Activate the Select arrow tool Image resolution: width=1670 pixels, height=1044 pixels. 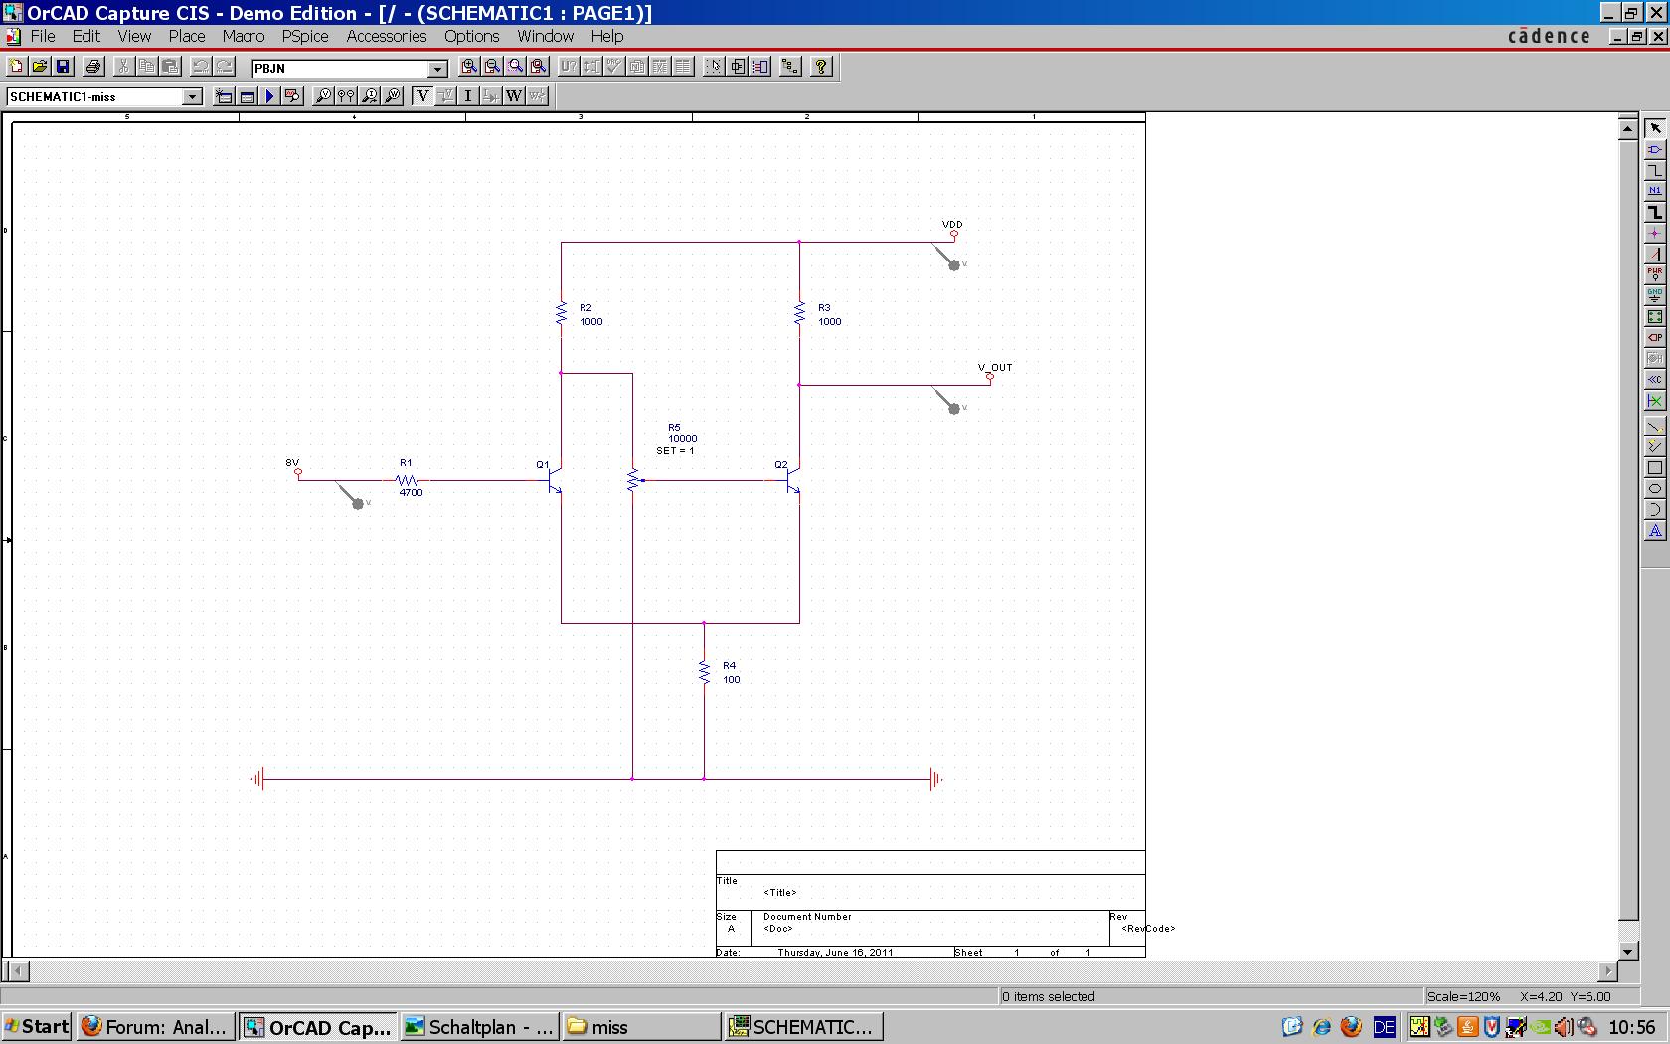pyautogui.click(x=1655, y=128)
